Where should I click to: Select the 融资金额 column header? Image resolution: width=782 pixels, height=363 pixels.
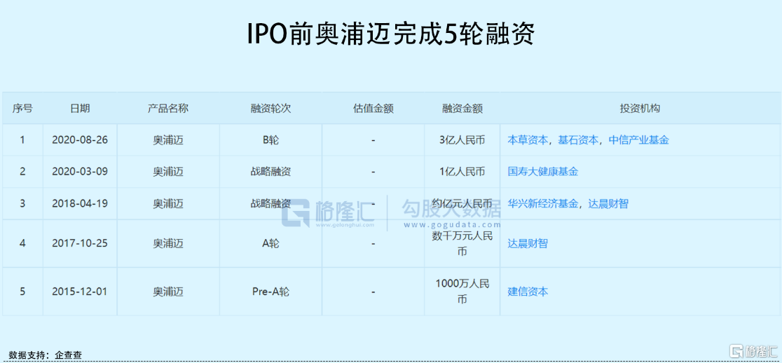[x=462, y=108]
